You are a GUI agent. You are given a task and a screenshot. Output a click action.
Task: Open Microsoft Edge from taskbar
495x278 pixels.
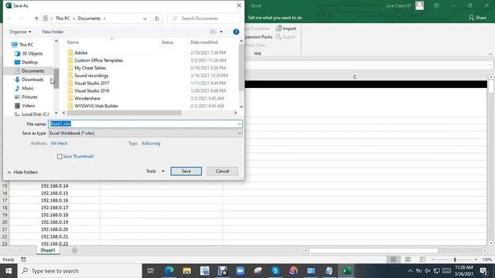169,271
